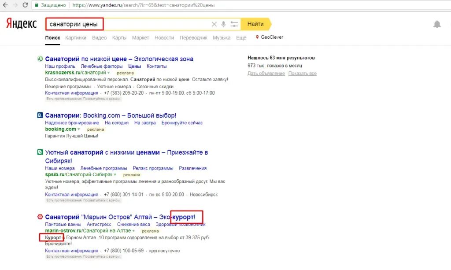The height and width of the screenshot is (270, 451).
Task: Click the 'Нашлось 63 млн результатов' text
Action: [281, 58]
